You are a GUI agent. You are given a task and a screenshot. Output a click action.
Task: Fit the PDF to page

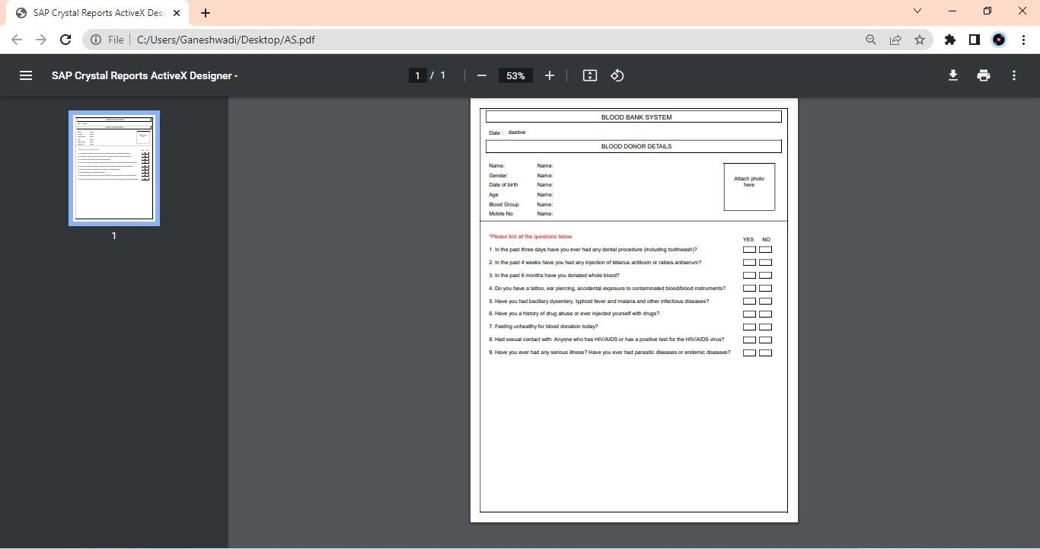click(590, 75)
